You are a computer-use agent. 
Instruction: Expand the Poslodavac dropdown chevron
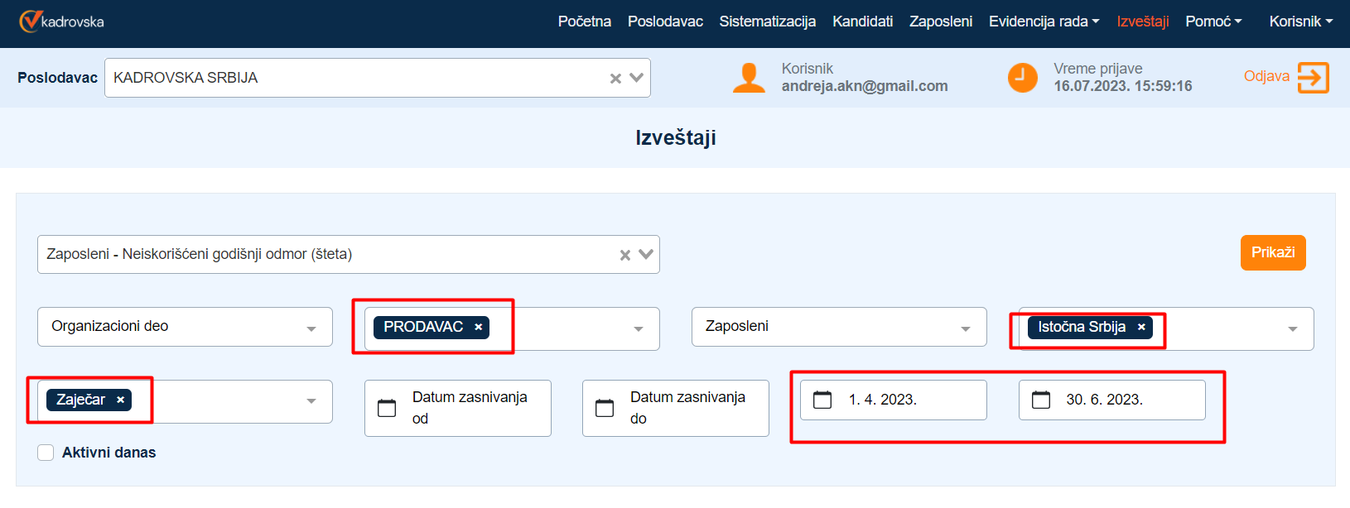click(x=636, y=78)
